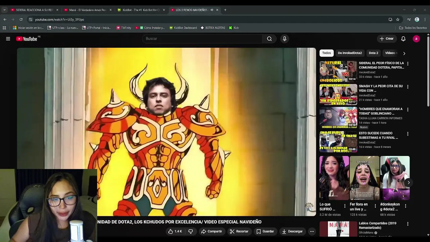Screen dimensions: 430x242
Task: Dislike the video with thumbs down
Action: click(190, 231)
